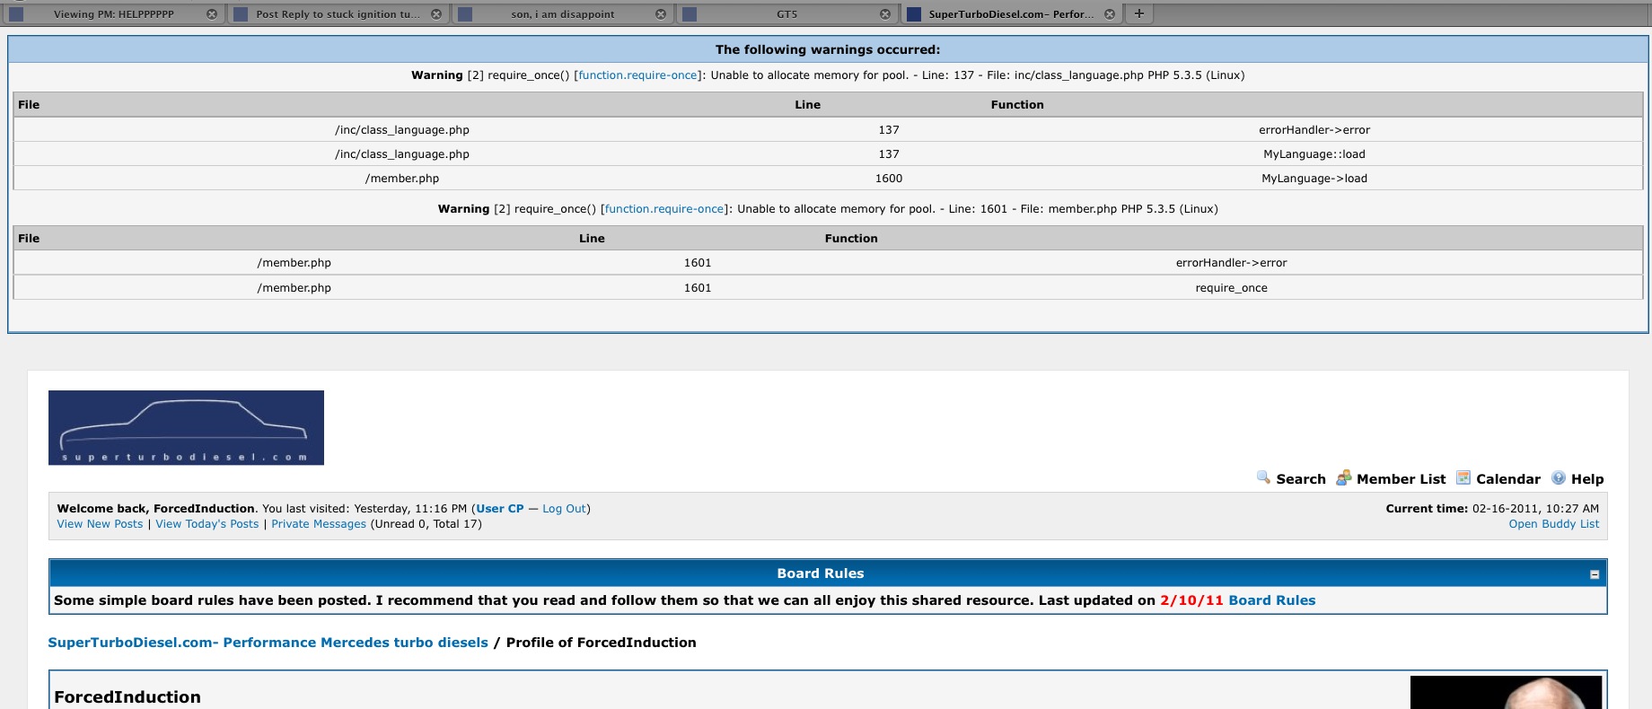This screenshot has height=709, width=1652.
Task: Click the File column header in first table
Action: [x=29, y=105]
